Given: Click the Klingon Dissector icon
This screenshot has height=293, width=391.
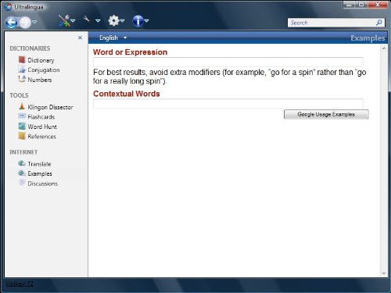Looking at the screenshot, I should (22, 106).
